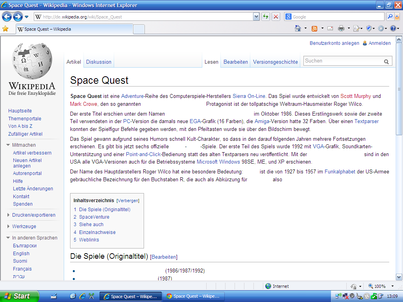Click the page scrollbar up arrow
The image size is (403, 302).
[x=399, y=39]
